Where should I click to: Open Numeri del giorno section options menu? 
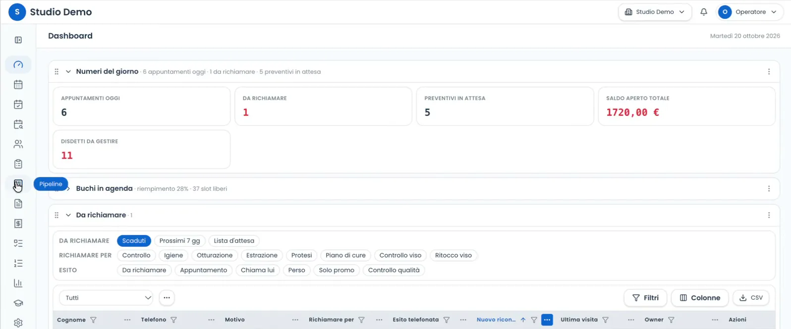pos(769,72)
